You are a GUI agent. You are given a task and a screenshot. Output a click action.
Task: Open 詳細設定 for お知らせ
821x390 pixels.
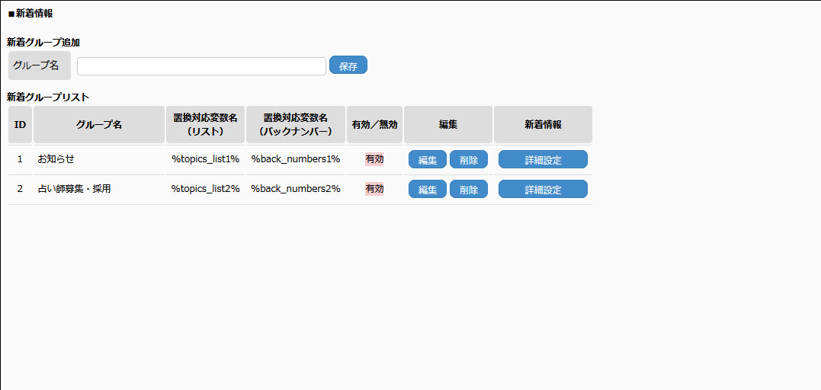(x=543, y=160)
